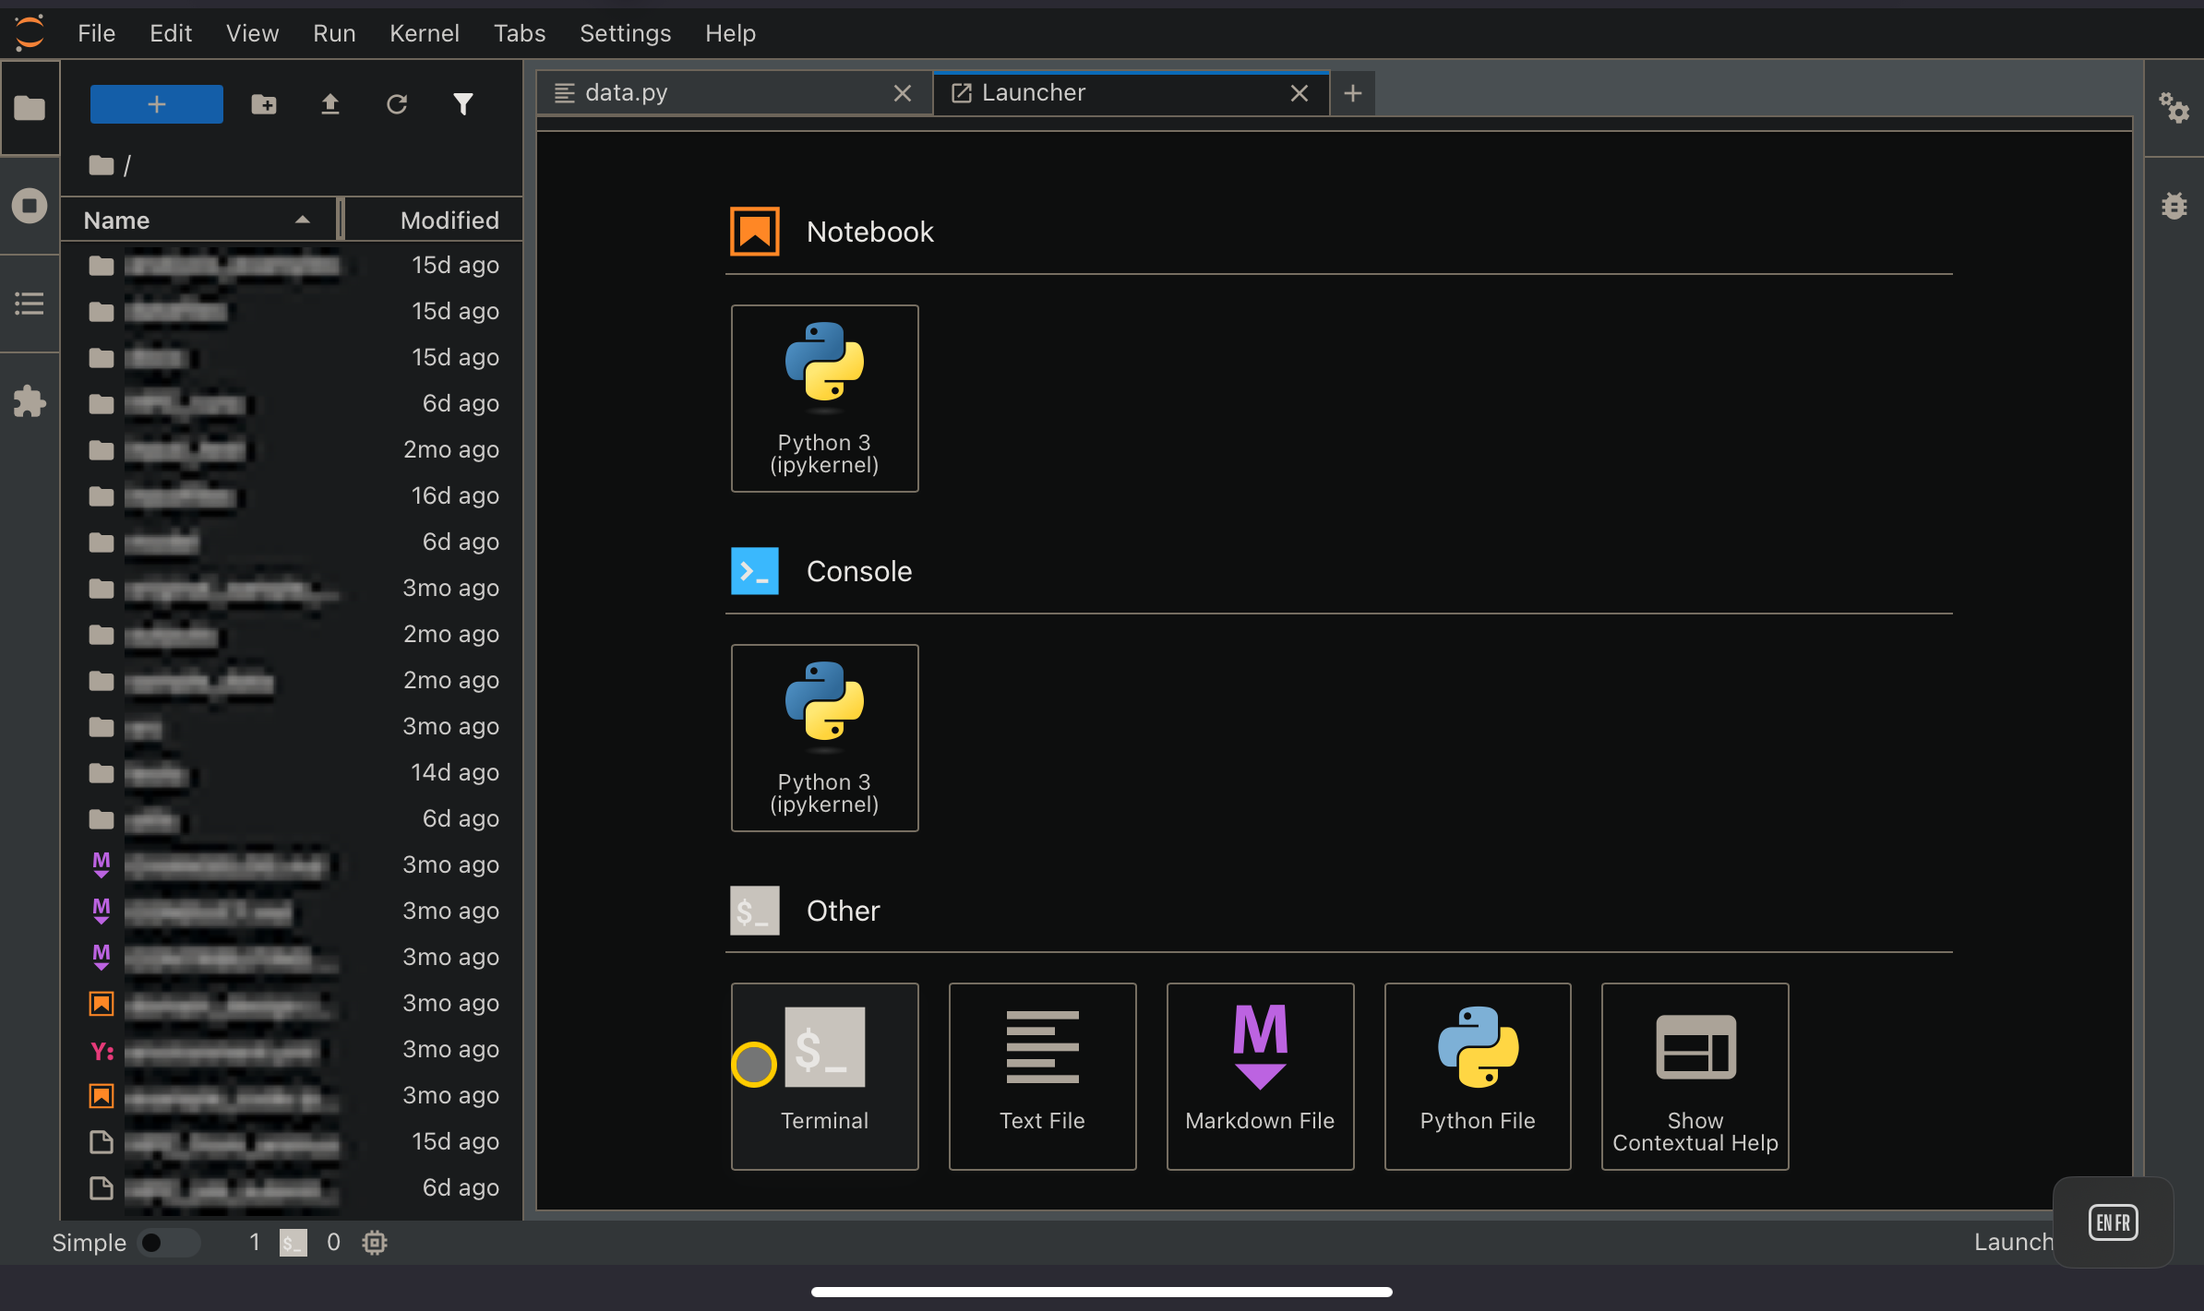Click Show Contextual Help card
Screen dimensions: 2204x1311
tap(1695, 1076)
